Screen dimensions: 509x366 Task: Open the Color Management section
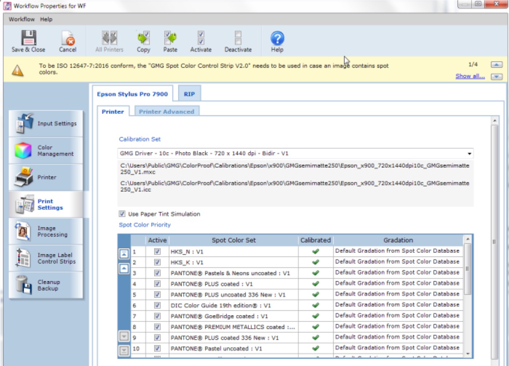[46, 151]
